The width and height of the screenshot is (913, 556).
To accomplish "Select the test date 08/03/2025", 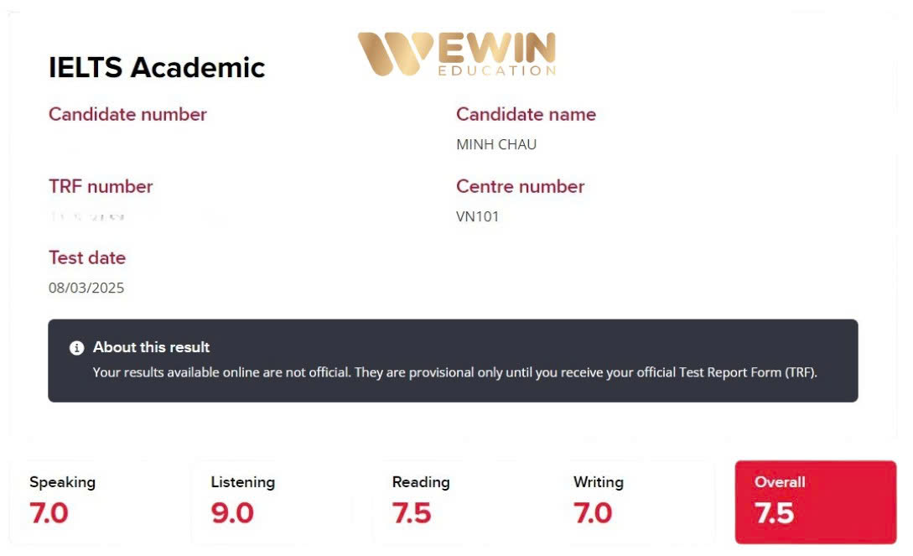I will (x=86, y=288).
